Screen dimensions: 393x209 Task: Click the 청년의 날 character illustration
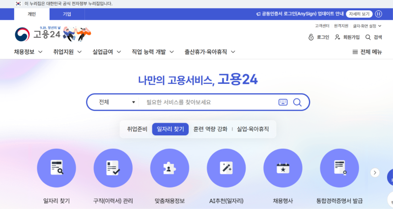pyautogui.click(x=77, y=34)
